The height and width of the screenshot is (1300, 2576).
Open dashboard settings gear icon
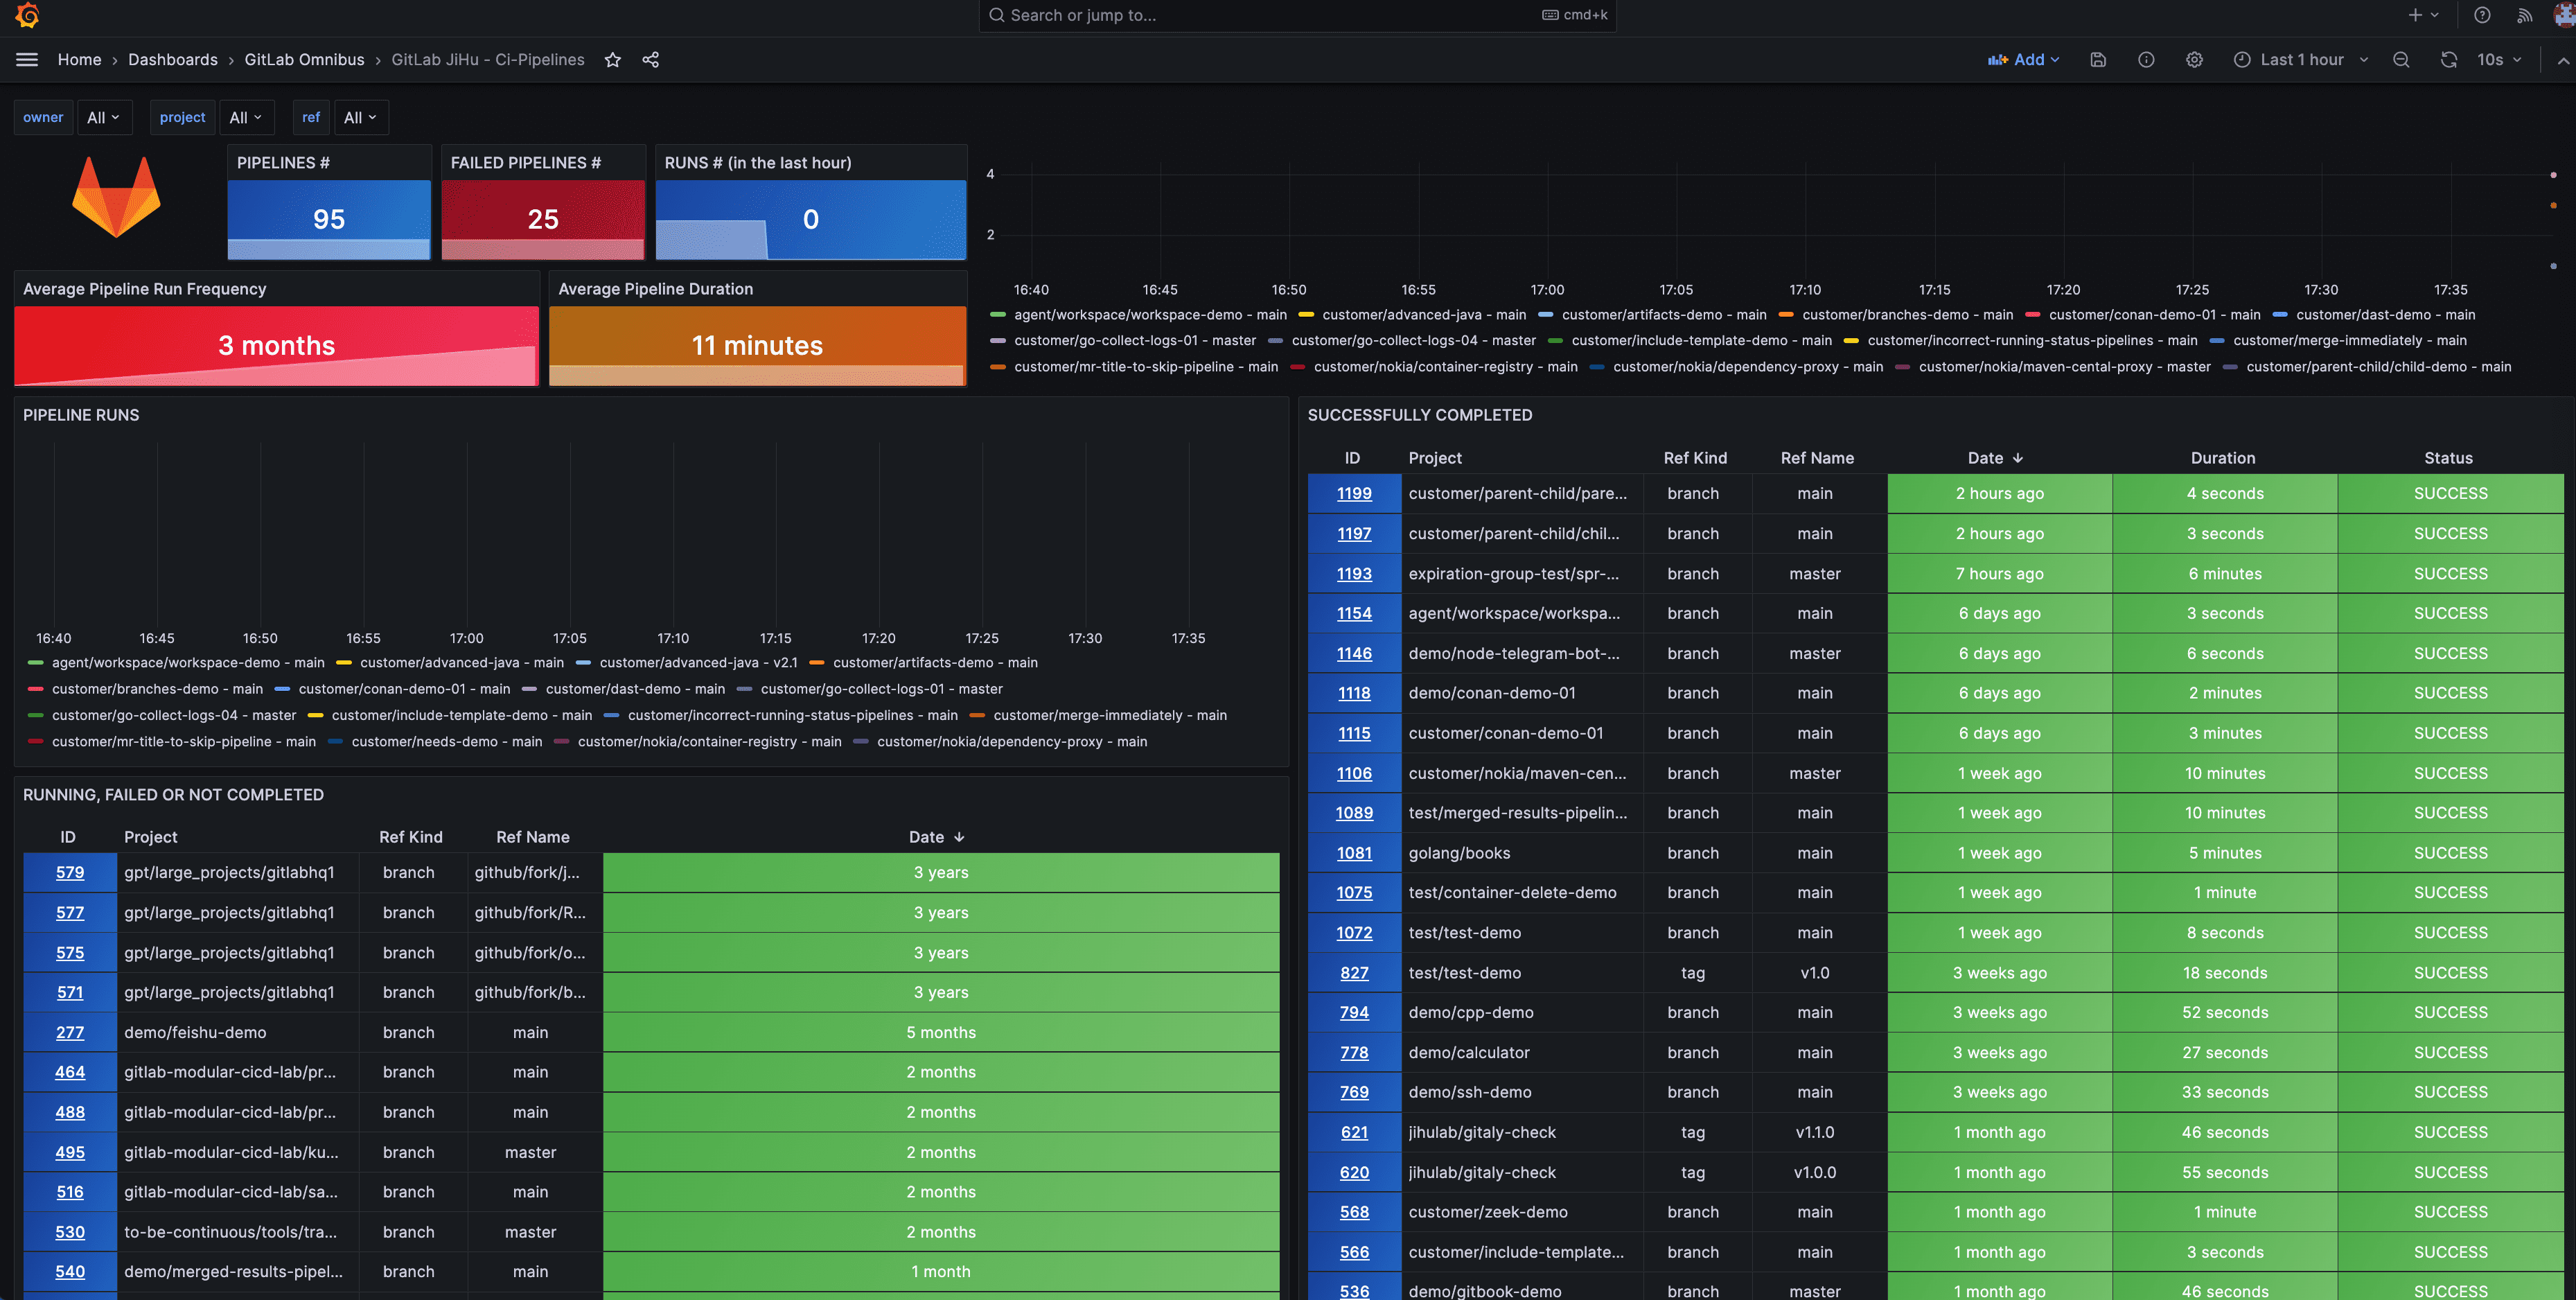coord(2194,60)
